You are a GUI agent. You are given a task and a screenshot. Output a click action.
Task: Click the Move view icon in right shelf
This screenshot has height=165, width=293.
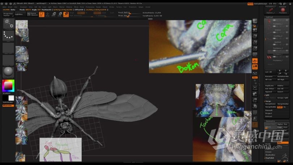click(255, 94)
